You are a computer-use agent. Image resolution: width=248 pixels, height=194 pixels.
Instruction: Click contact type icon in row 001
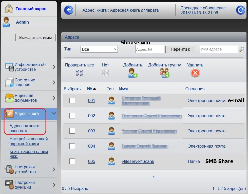pyautogui.click(x=111, y=100)
